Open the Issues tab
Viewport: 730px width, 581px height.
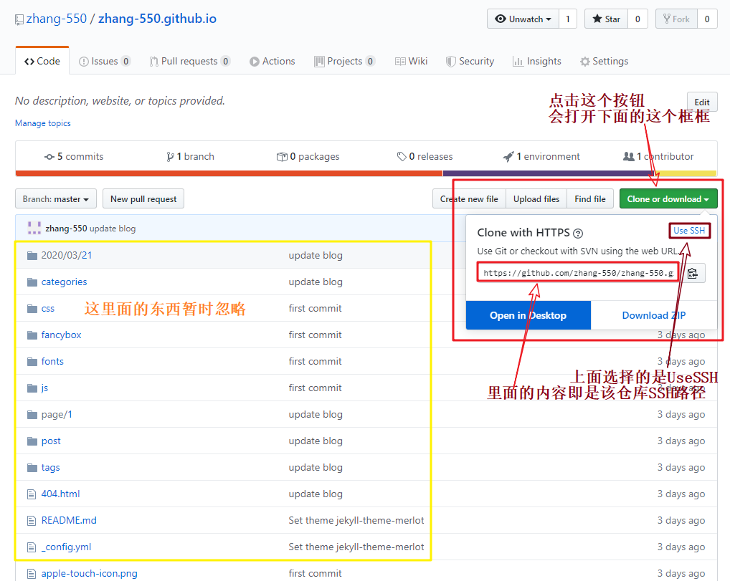tap(105, 62)
